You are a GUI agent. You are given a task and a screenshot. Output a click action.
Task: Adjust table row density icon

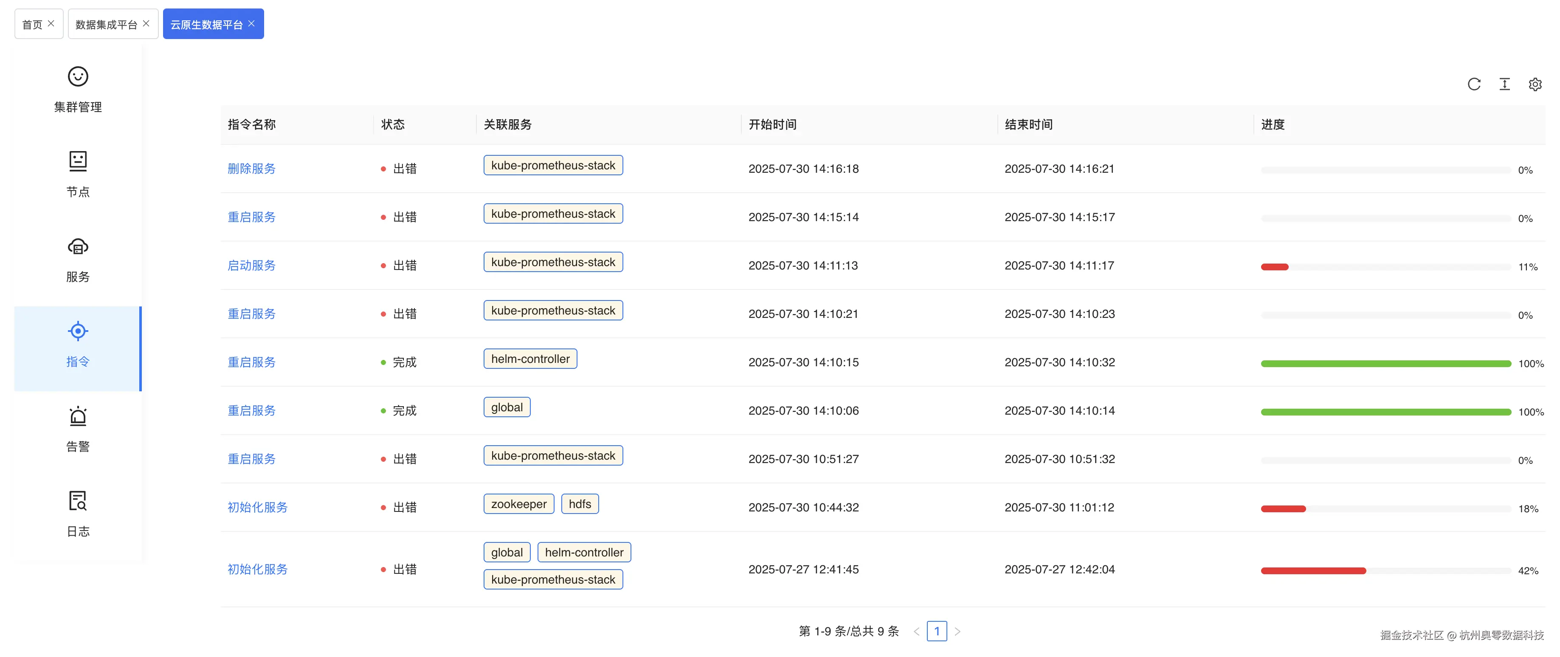(1504, 84)
